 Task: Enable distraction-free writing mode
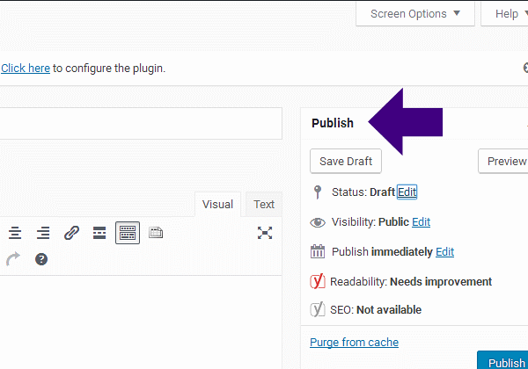pos(264,233)
